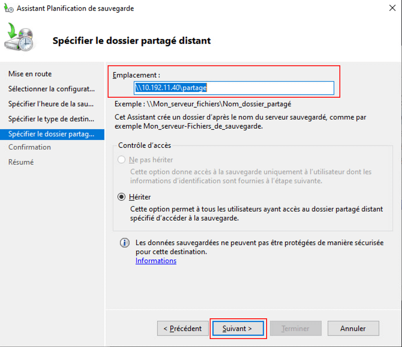Jump to Spécifier l'heure de la sauvegarde step
Screen dimensions: 402x347
pyautogui.click(x=51, y=104)
